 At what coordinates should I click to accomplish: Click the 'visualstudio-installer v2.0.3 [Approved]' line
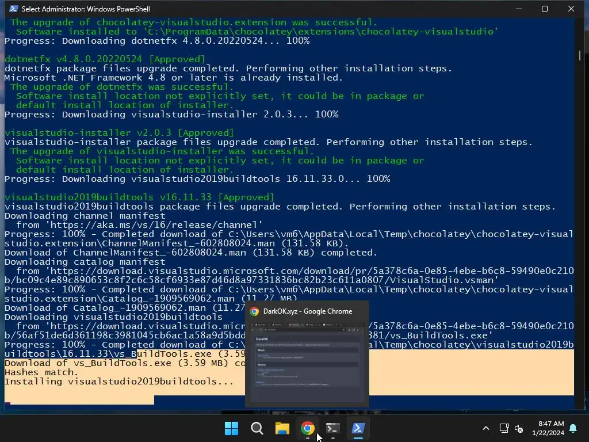tap(119, 133)
